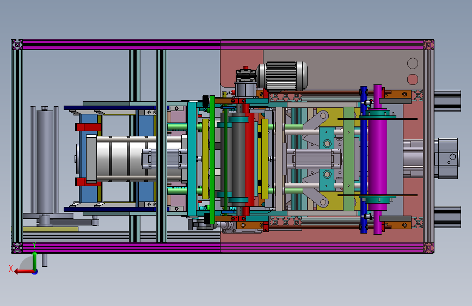Select the light green vertical plate right of center
The width and height of the screenshot is (472, 306).
[x=348, y=159]
